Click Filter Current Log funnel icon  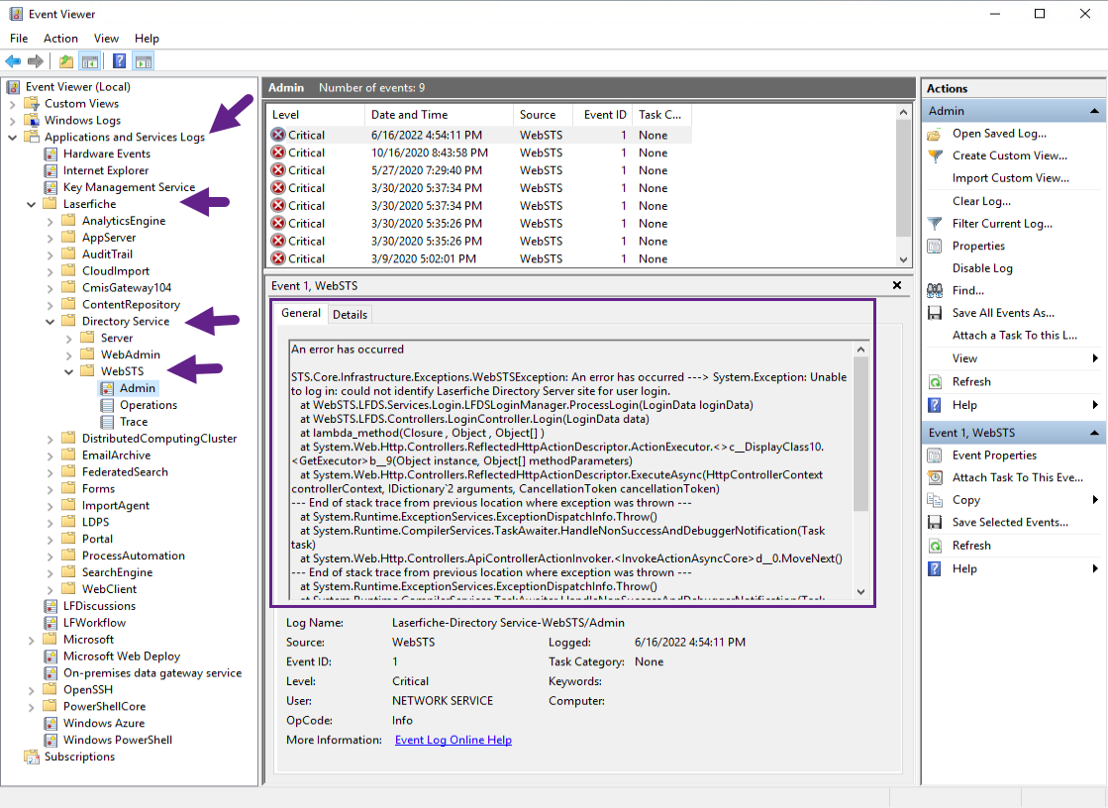(934, 224)
